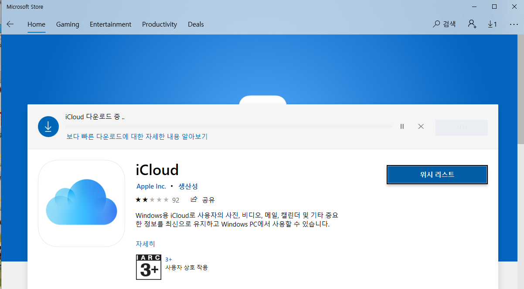Click '사용자 상호 작용' text
The image size is (524, 289).
click(x=187, y=267)
